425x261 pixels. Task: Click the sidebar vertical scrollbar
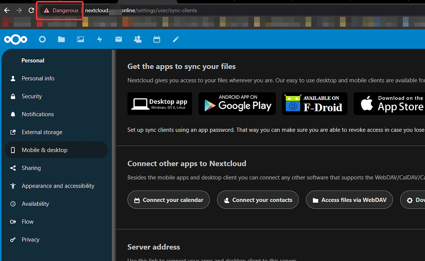[113, 155]
